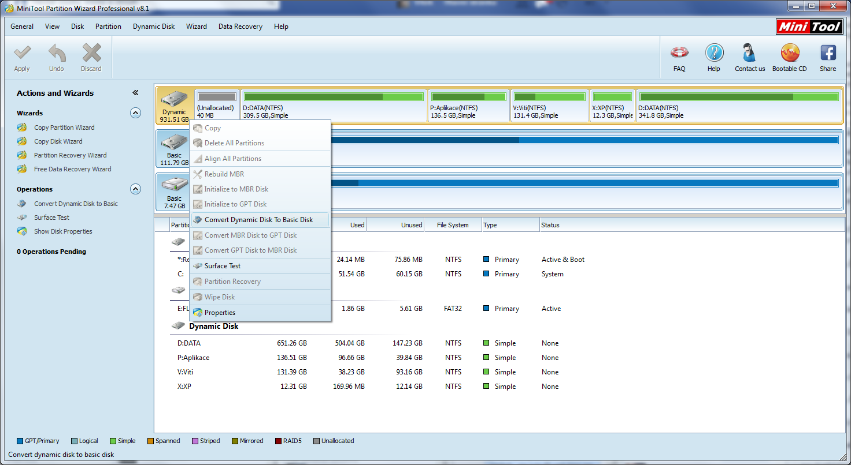851x465 pixels.
Task: Select the D:DATA 341.8 GB volume block
Action: click(738, 105)
